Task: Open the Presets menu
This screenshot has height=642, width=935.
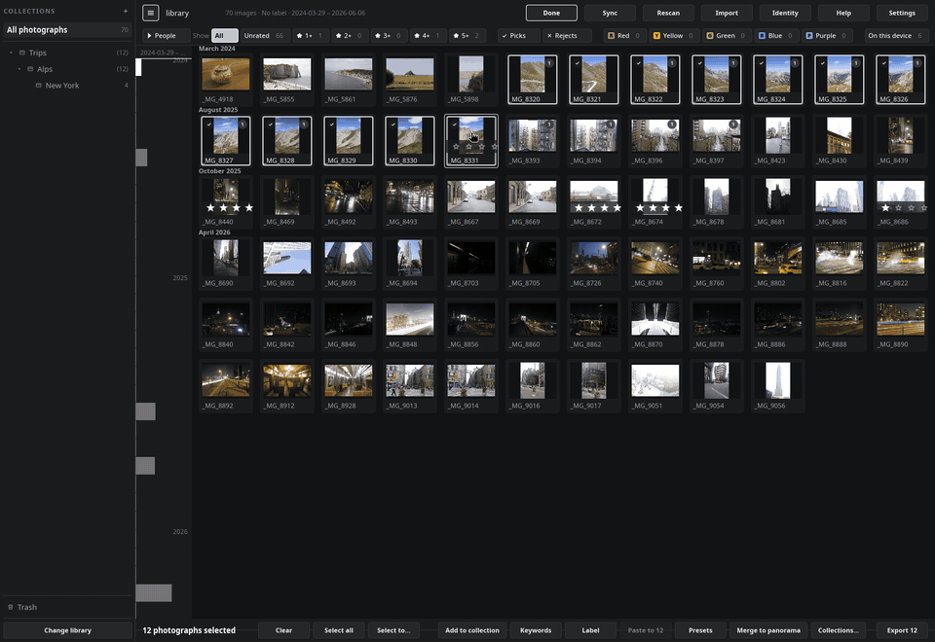Action: pos(700,630)
